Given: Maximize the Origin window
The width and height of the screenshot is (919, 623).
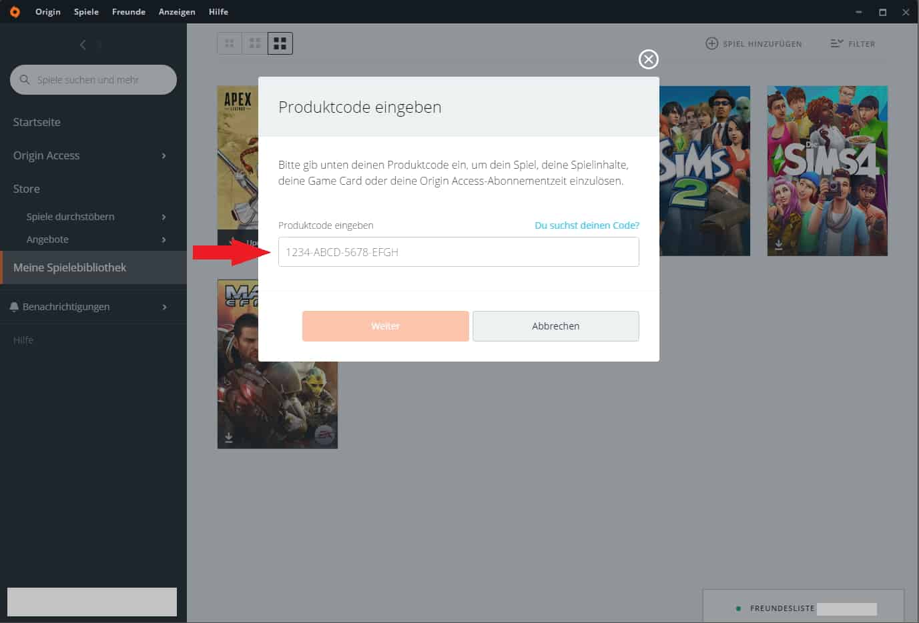Looking at the screenshot, I should (882, 12).
